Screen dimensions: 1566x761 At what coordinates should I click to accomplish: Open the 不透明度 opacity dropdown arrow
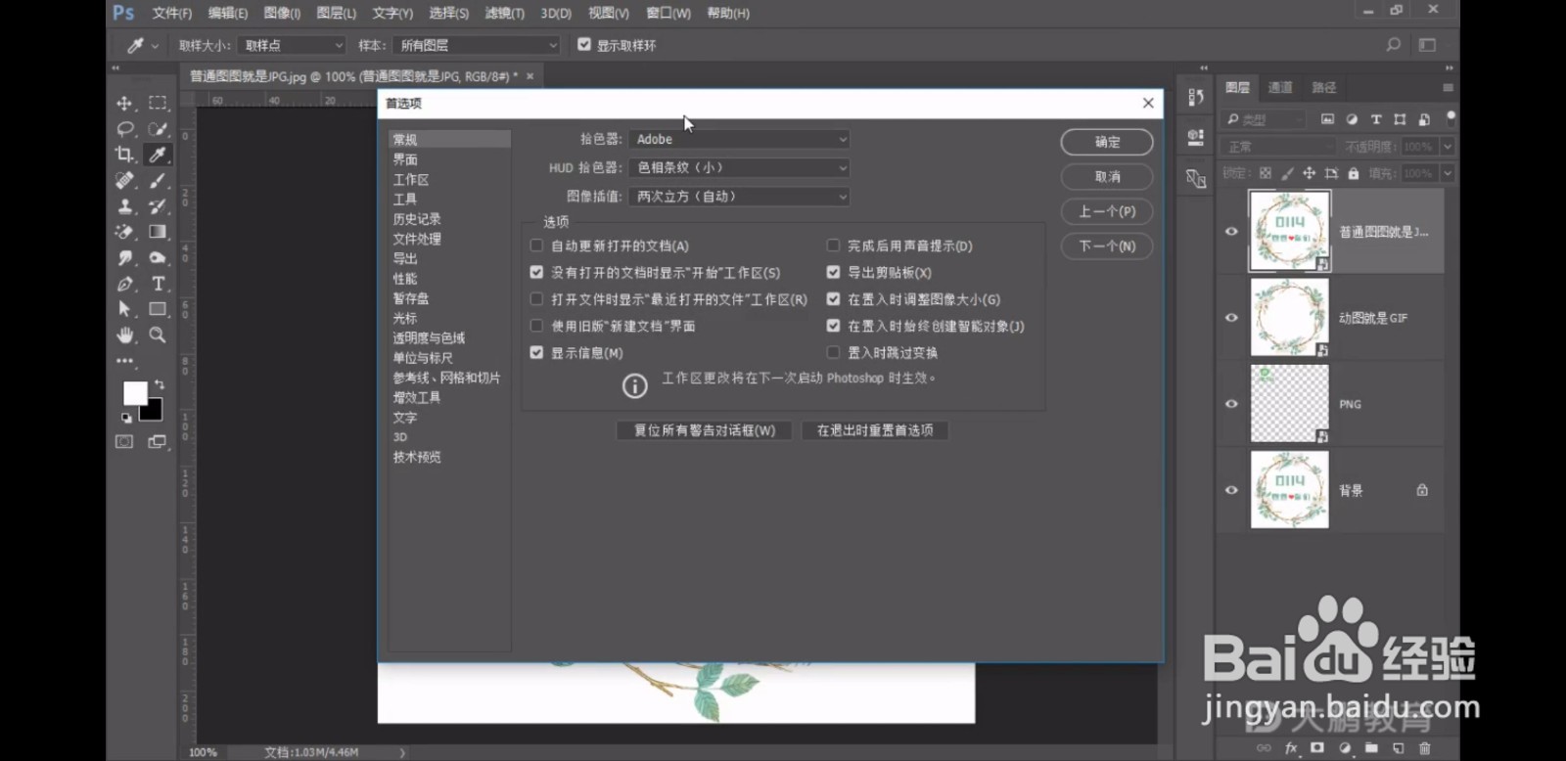[x=1447, y=147]
